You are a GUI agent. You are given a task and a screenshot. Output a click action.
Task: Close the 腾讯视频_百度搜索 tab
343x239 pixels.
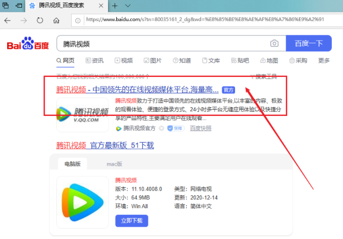pyautogui.click(x=101, y=6)
